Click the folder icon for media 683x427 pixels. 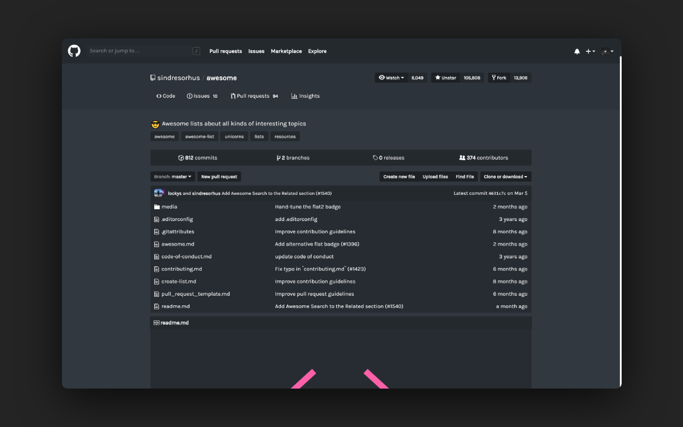click(x=157, y=207)
